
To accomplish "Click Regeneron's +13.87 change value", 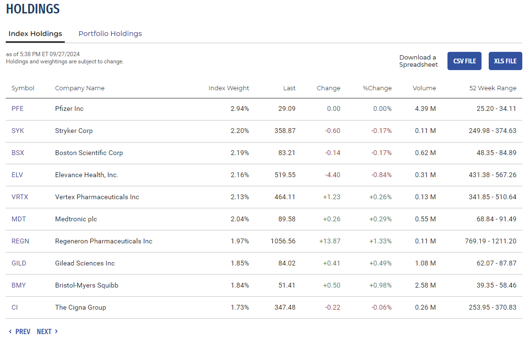I will click(329, 241).
